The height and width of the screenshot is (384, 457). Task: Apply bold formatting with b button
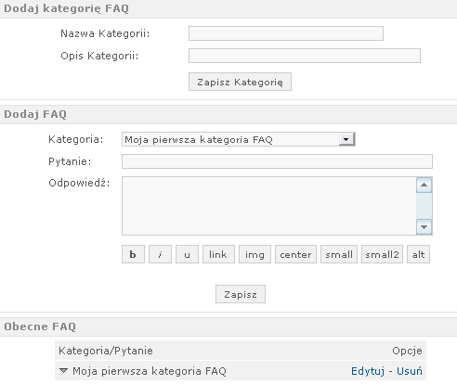pyautogui.click(x=133, y=254)
